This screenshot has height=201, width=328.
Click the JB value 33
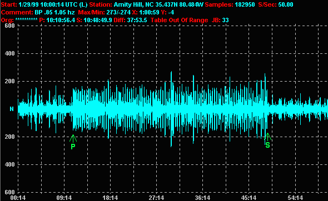pos(225,20)
